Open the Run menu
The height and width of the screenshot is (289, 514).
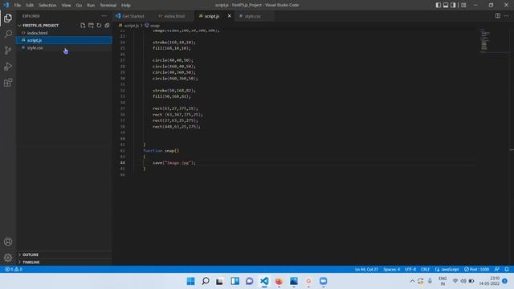91,6
